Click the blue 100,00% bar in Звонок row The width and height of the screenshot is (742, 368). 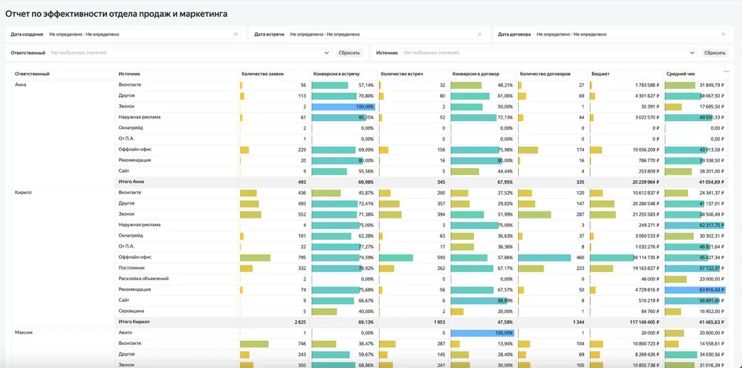343,107
